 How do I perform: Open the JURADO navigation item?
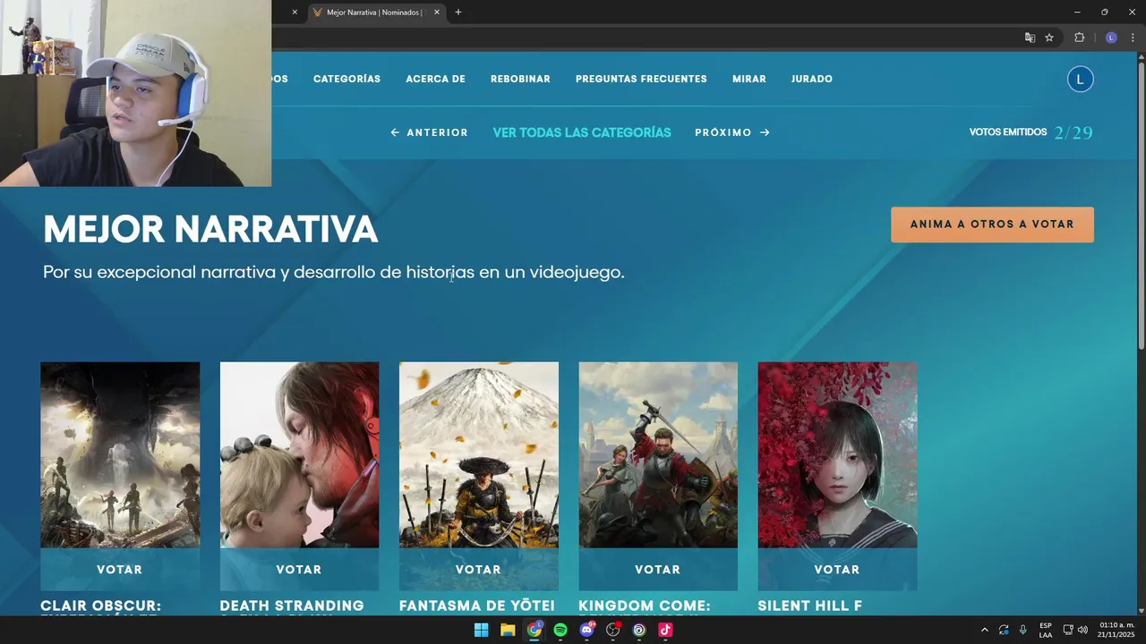[811, 79]
